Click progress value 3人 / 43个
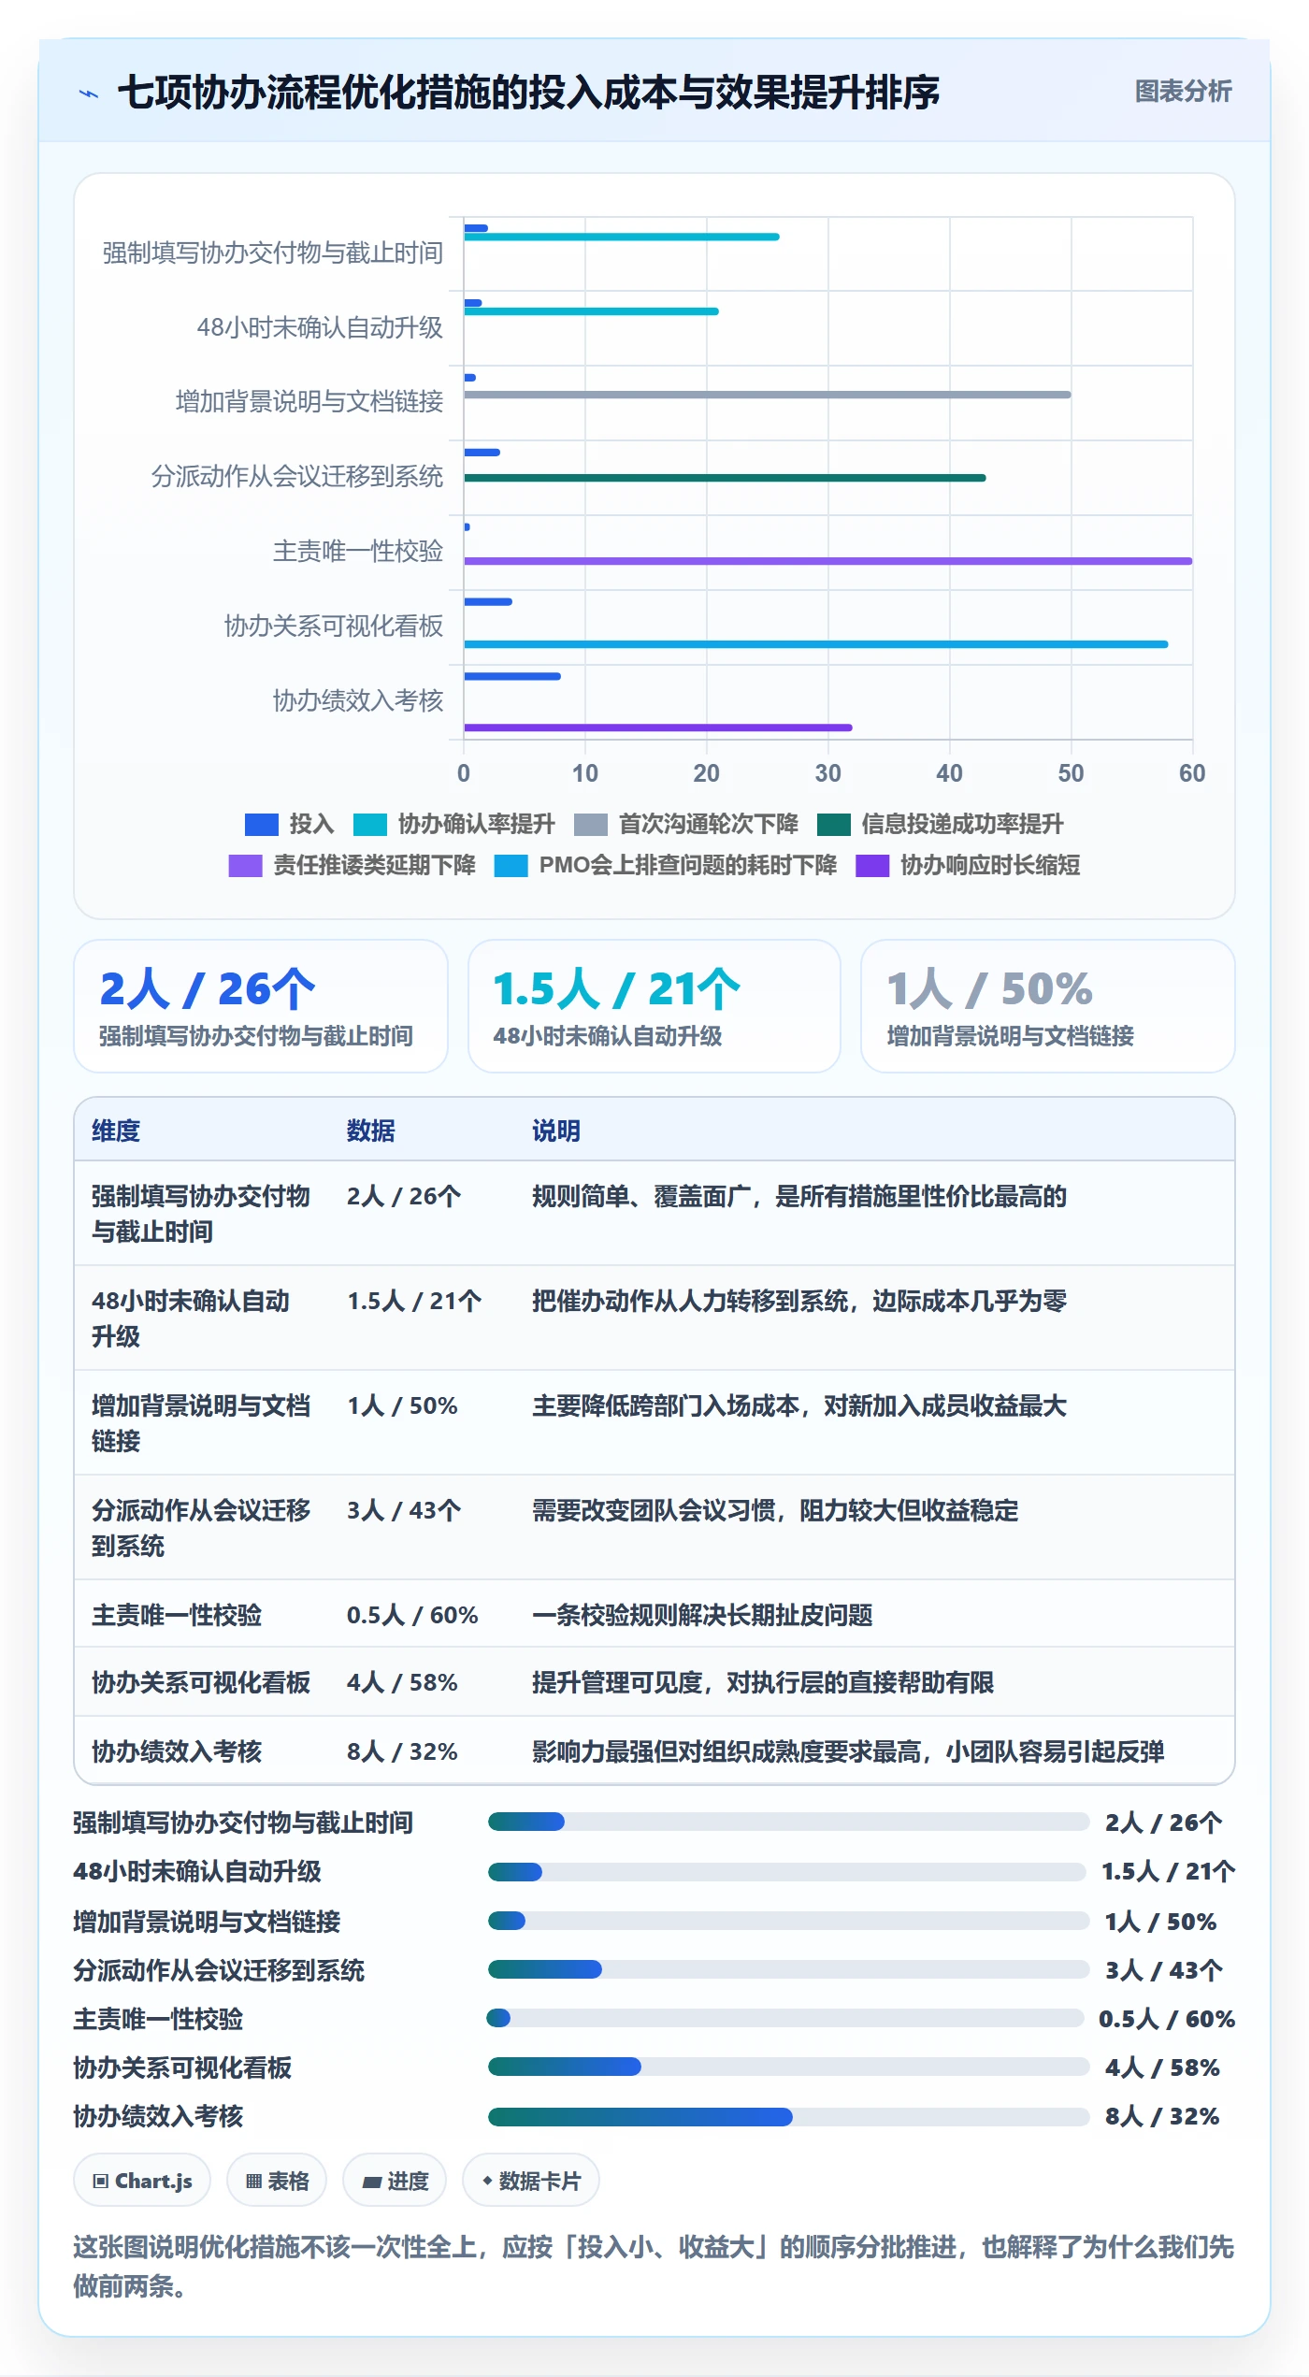Viewport: 1309px width, 2377px height. pyautogui.click(x=1163, y=1970)
